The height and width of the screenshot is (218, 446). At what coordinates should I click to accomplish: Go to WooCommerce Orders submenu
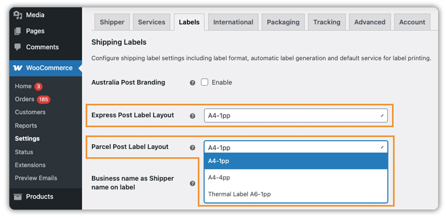coord(25,99)
